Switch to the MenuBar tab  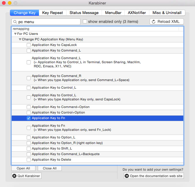[113, 13]
